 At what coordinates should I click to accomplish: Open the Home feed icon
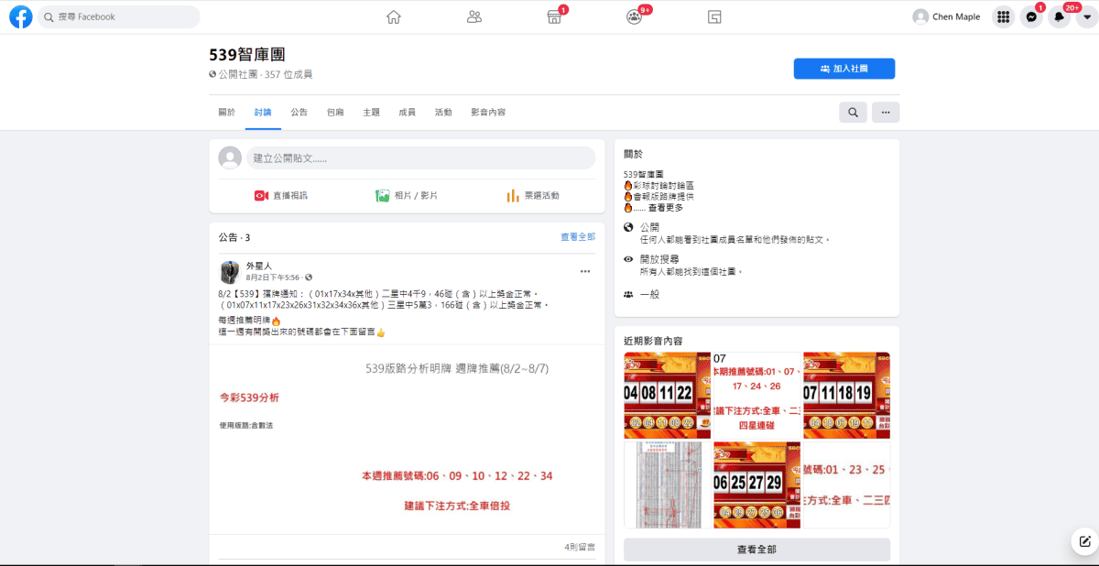pos(394,16)
